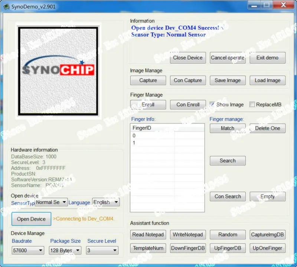297x267 pixels.
Task: Click the FingerID column header
Action: click(153, 128)
